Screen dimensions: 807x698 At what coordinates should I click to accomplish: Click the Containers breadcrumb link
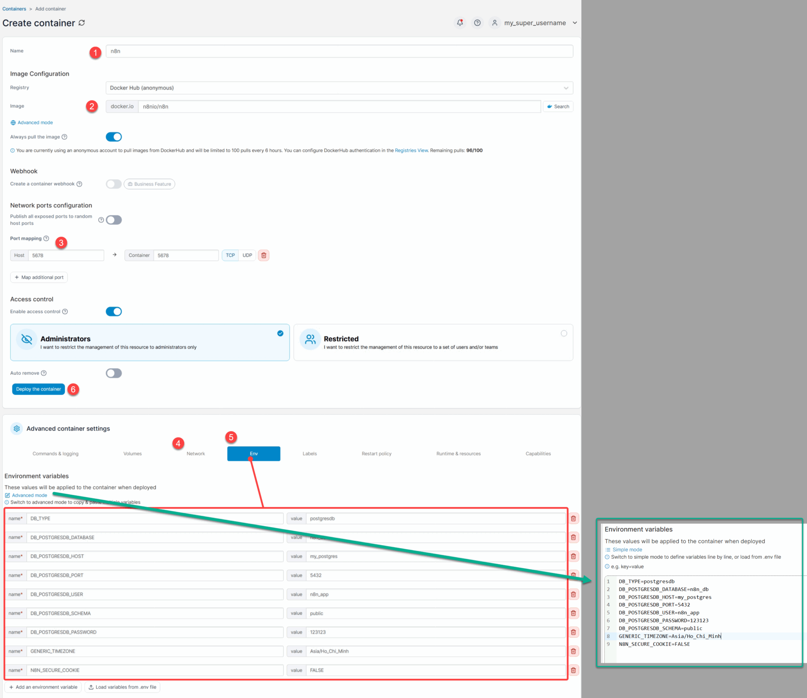pyautogui.click(x=14, y=9)
